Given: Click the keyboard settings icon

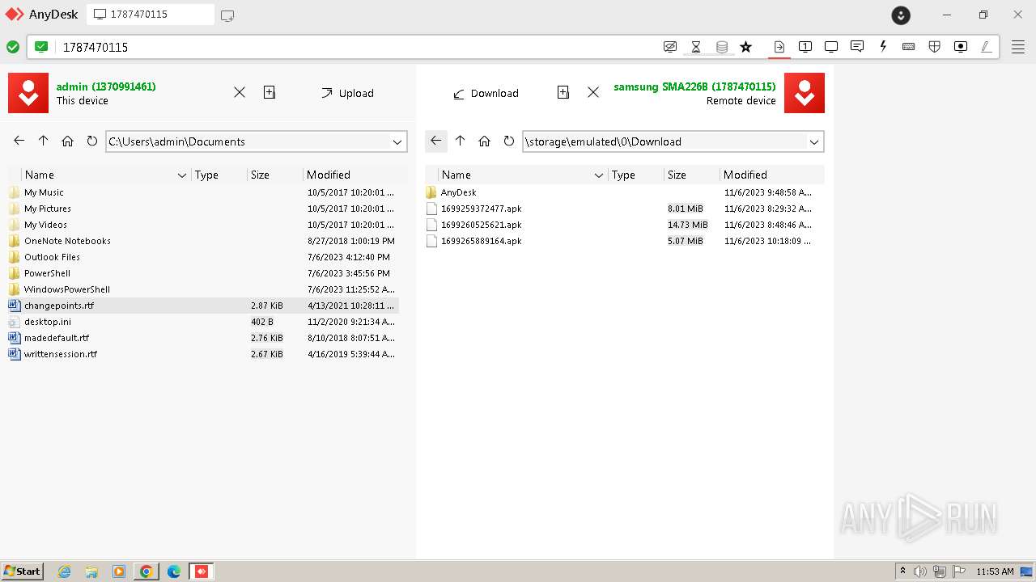Looking at the screenshot, I should point(909,47).
